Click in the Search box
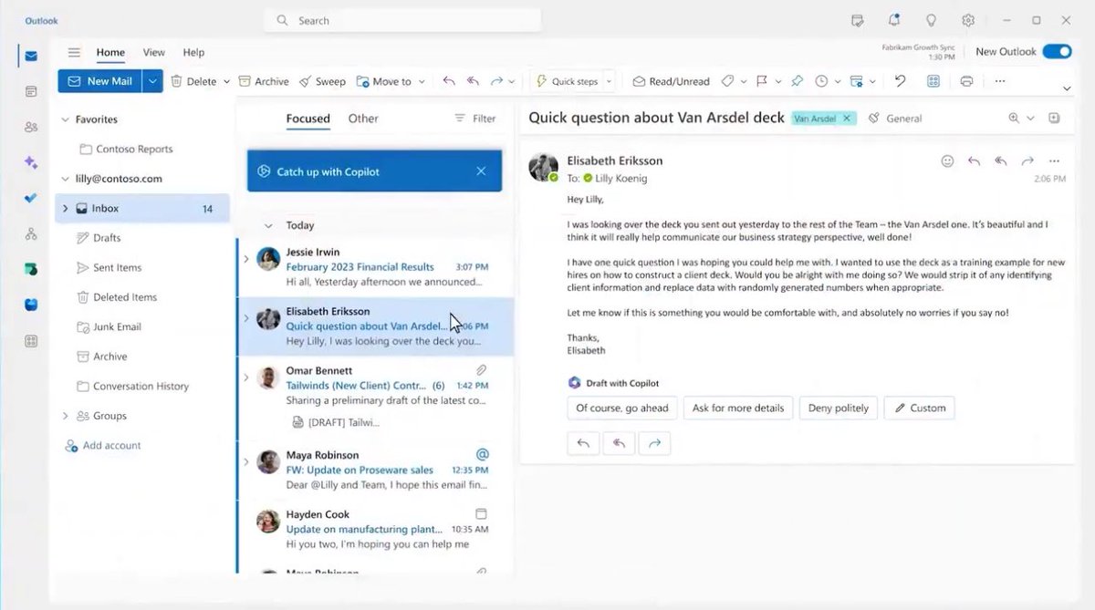The height and width of the screenshot is (610, 1095). (402, 20)
